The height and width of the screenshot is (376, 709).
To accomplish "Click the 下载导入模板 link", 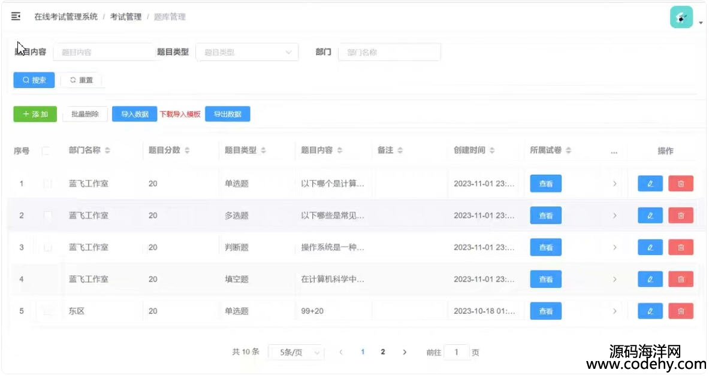I will click(180, 114).
